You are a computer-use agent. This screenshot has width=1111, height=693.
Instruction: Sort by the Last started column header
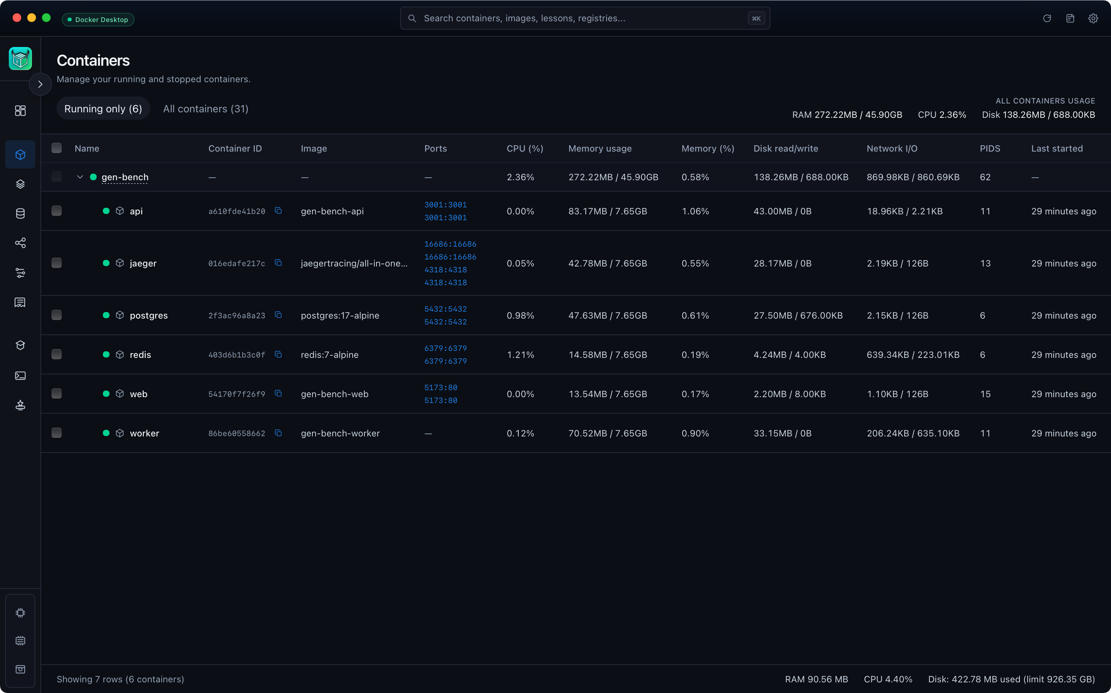coord(1057,149)
